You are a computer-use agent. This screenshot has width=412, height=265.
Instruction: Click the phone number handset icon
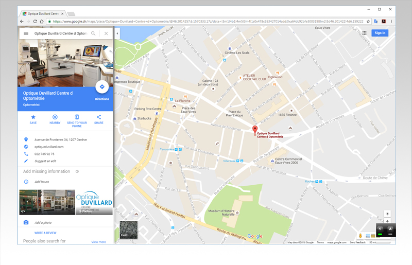tap(26, 154)
